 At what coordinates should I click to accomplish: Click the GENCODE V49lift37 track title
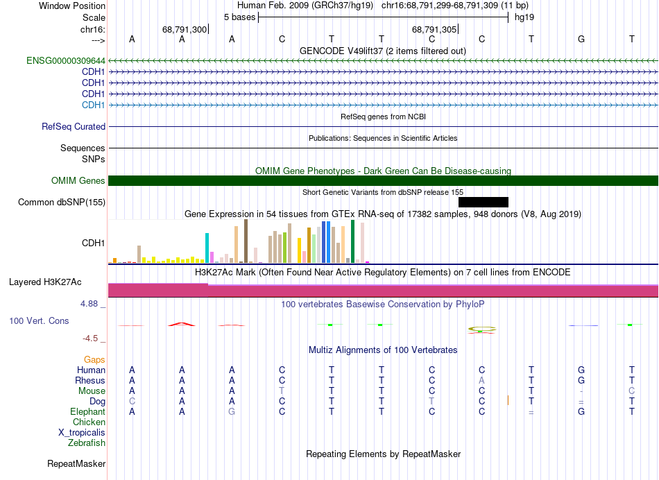(383, 51)
